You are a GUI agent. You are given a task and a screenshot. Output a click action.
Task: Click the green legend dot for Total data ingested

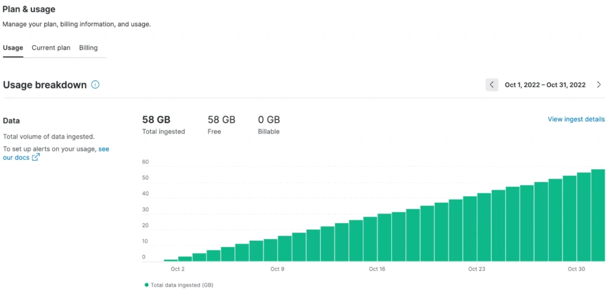pyautogui.click(x=146, y=284)
